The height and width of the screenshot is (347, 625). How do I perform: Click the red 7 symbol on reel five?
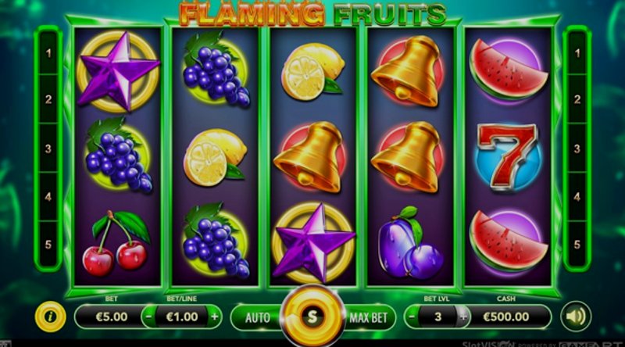click(508, 157)
